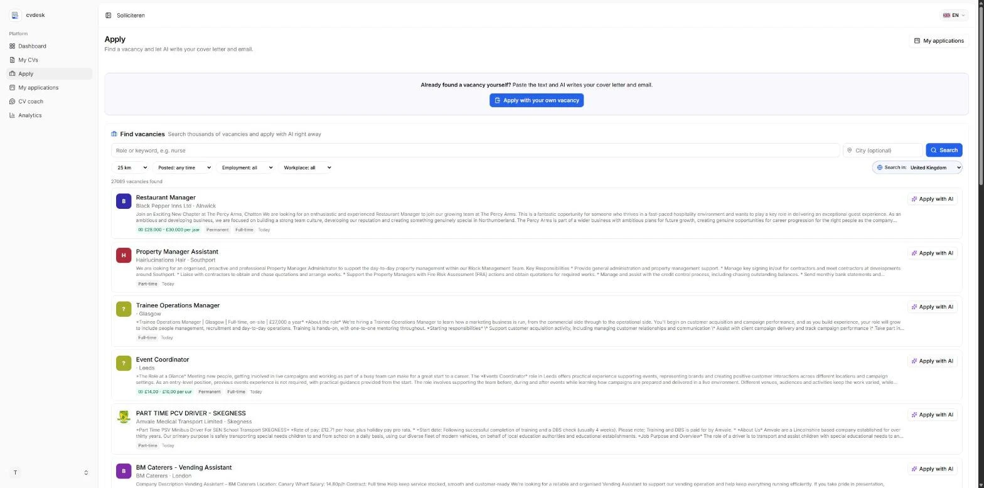The height and width of the screenshot is (488, 984).
Task: Click the sparkle icon on Restaurant Manager Apply
Action: [914, 199]
